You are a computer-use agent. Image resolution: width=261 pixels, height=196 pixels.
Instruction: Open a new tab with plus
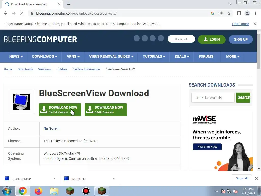[x=69, y=4]
